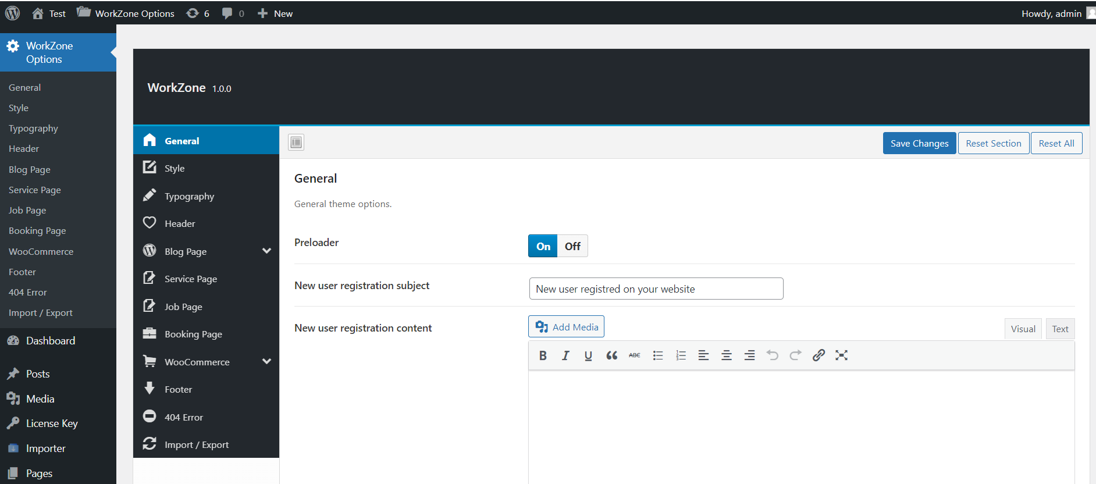The image size is (1096, 484).
Task: Open the updates icon showing 6
Action: (x=193, y=13)
